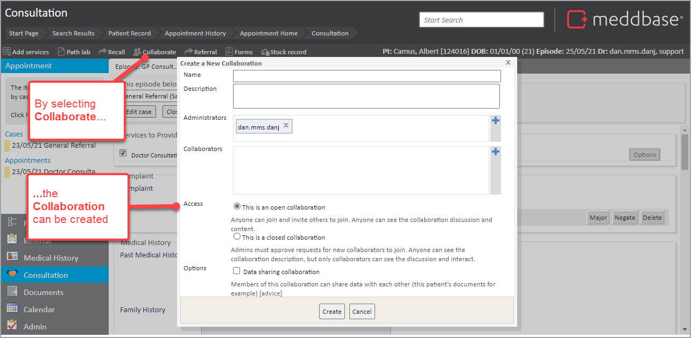Enable the Data sharing collaboration checkbox
This screenshot has width=691, height=338.
237,271
